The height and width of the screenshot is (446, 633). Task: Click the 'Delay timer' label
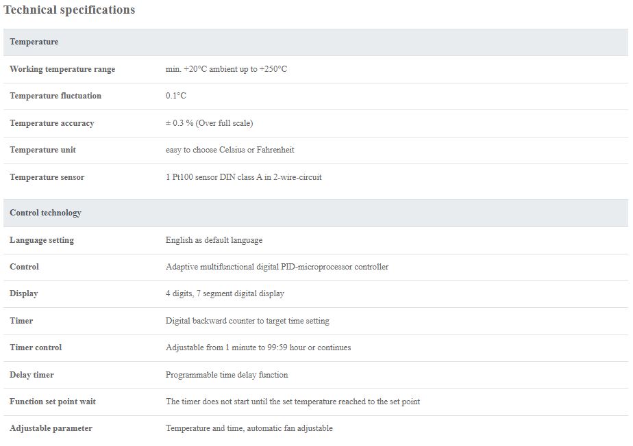coord(32,375)
